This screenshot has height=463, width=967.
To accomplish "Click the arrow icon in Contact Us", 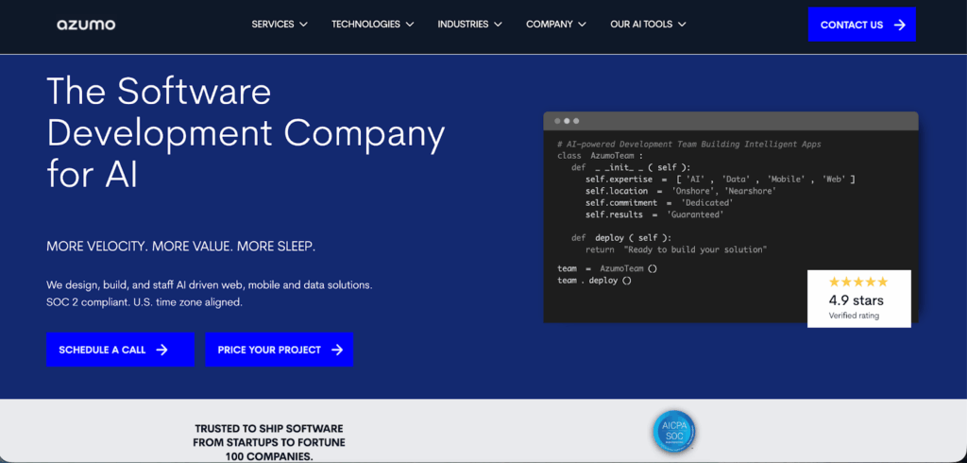I will tap(900, 25).
